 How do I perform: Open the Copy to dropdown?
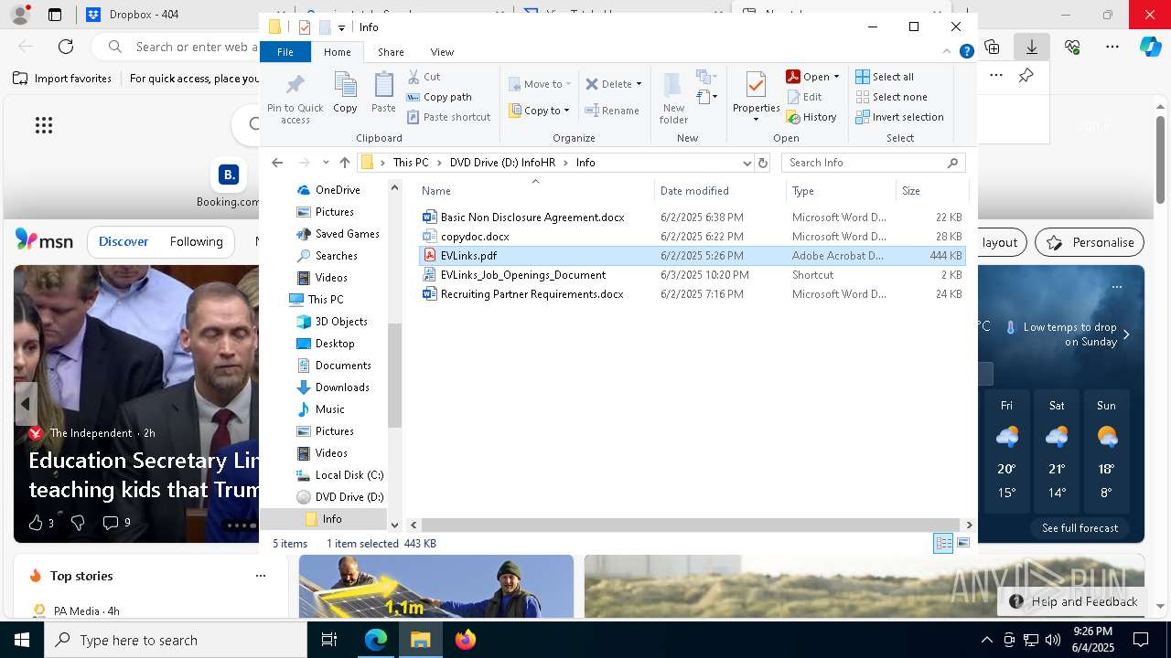(x=540, y=111)
